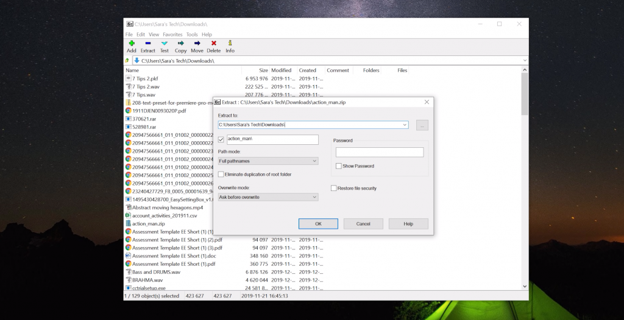Click the red Delete toolbar icon
The height and width of the screenshot is (320, 624).
pyautogui.click(x=214, y=44)
